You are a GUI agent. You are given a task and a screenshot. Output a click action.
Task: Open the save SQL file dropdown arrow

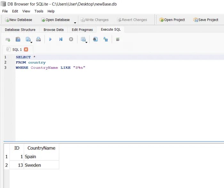(31, 42)
